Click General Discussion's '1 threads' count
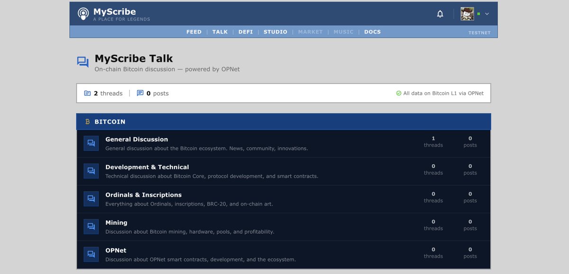This screenshot has height=274, width=569. tap(433, 142)
